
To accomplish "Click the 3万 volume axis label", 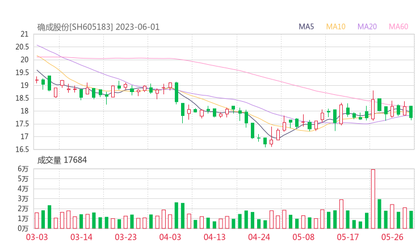I will click(23, 199).
